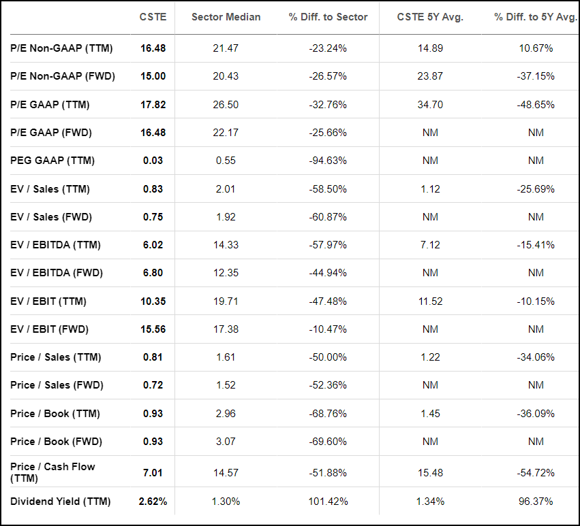Select the P/E GAAP (TTM) row label

(50, 105)
